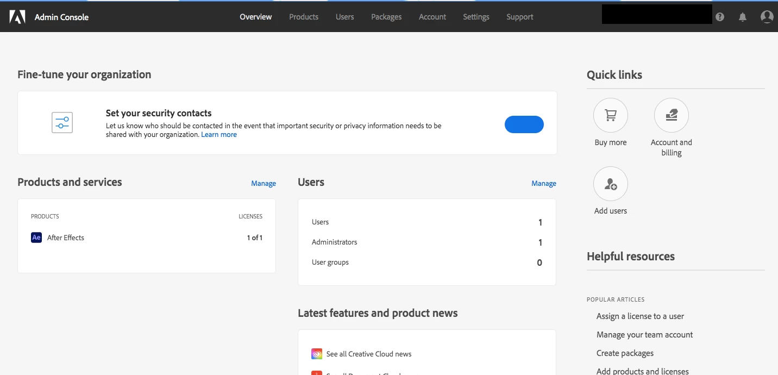Click the Quick links heading
778x375 pixels.
(614, 75)
